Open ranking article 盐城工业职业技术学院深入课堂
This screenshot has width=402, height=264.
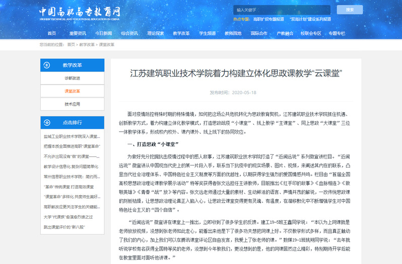tap(73, 136)
